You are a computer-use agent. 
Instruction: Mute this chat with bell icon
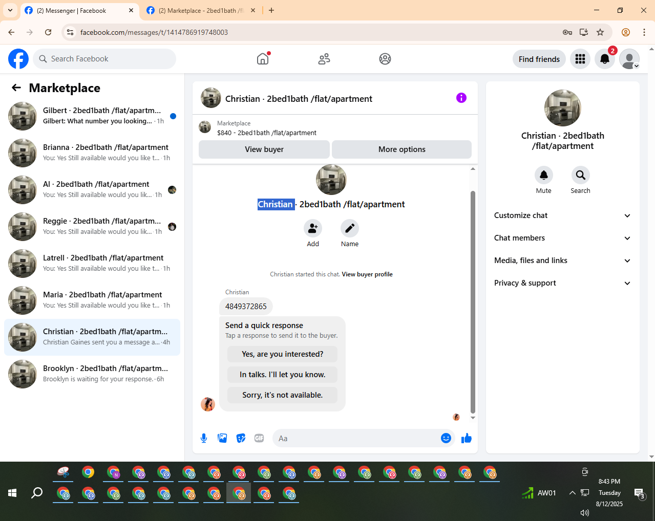click(x=544, y=175)
